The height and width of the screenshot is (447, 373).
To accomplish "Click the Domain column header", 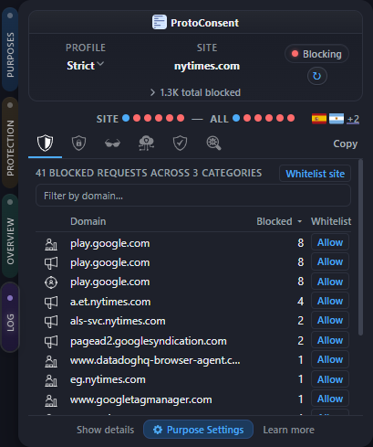I will pos(88,221).
